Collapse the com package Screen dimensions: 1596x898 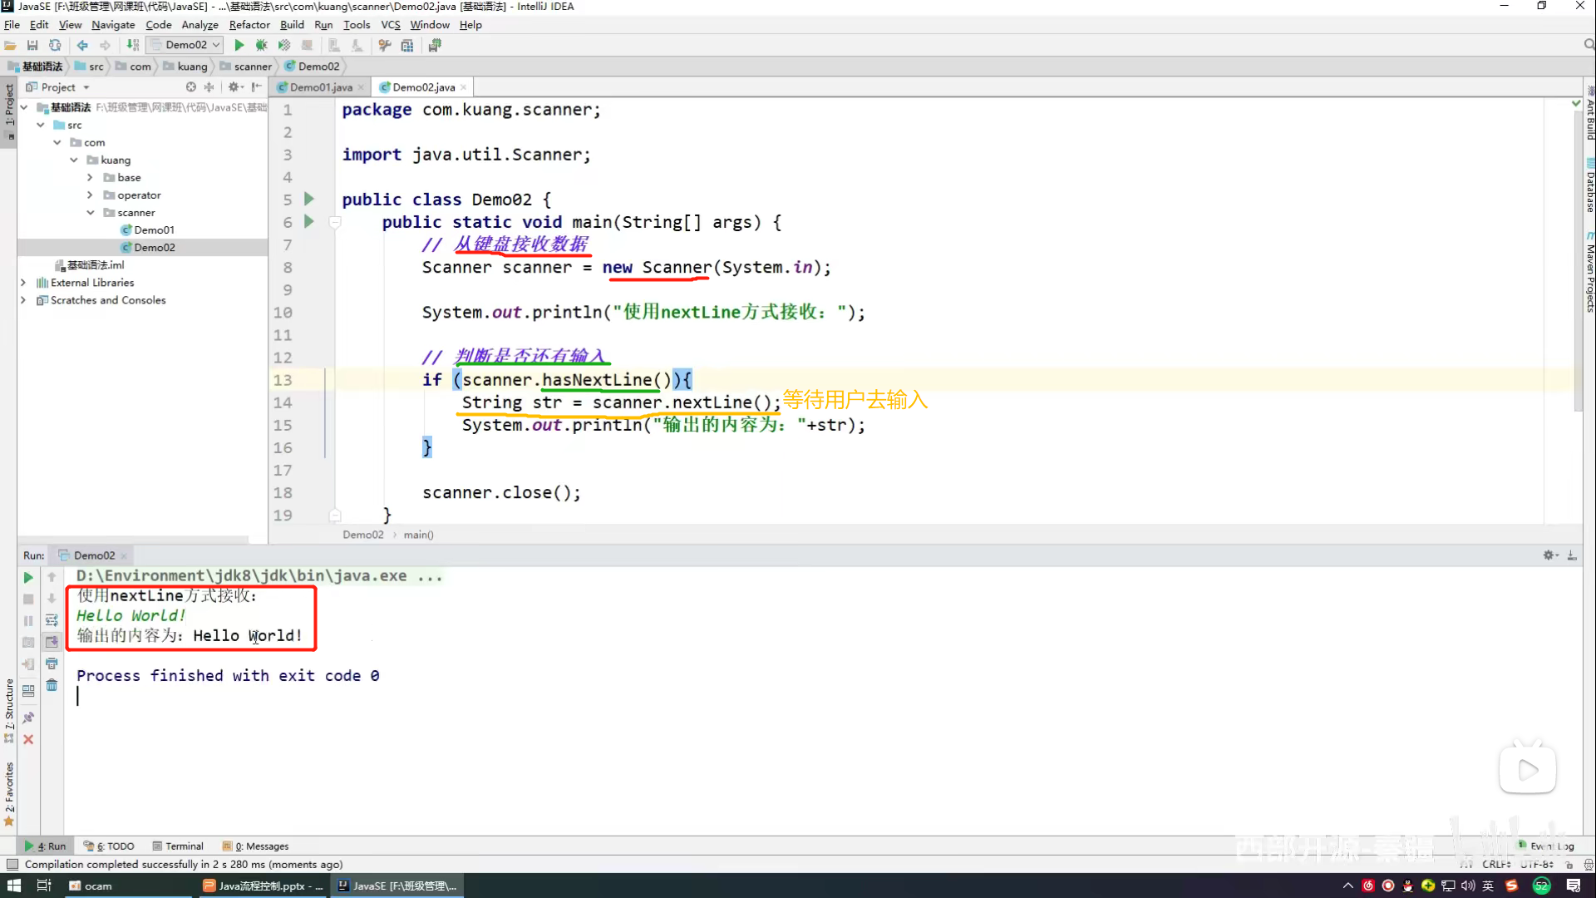click(57, 142)
